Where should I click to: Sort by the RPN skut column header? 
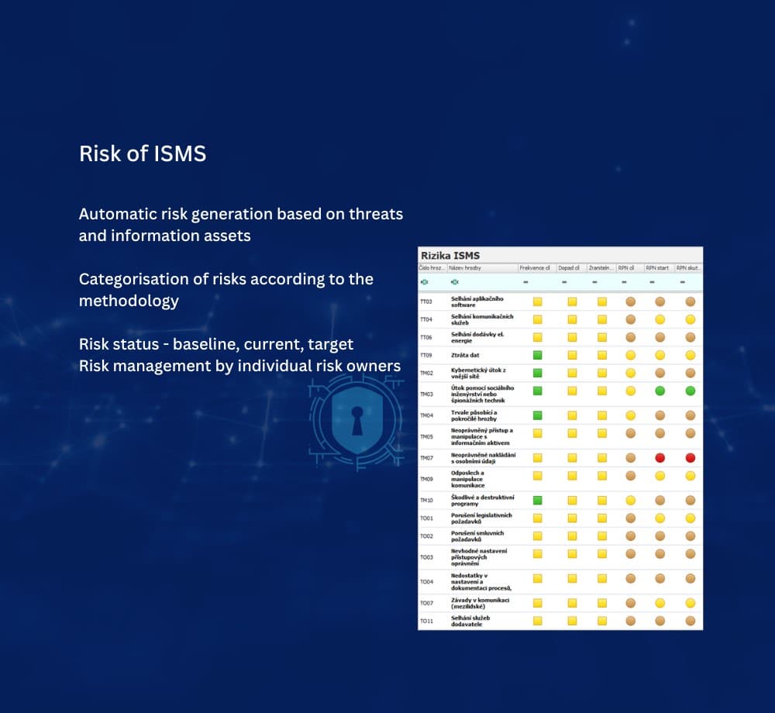[688, 268]
